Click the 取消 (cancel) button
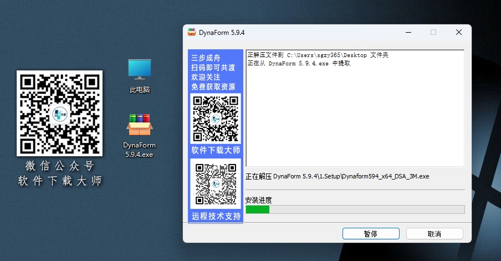Viewport: 501px width, 261px height. 434,233
